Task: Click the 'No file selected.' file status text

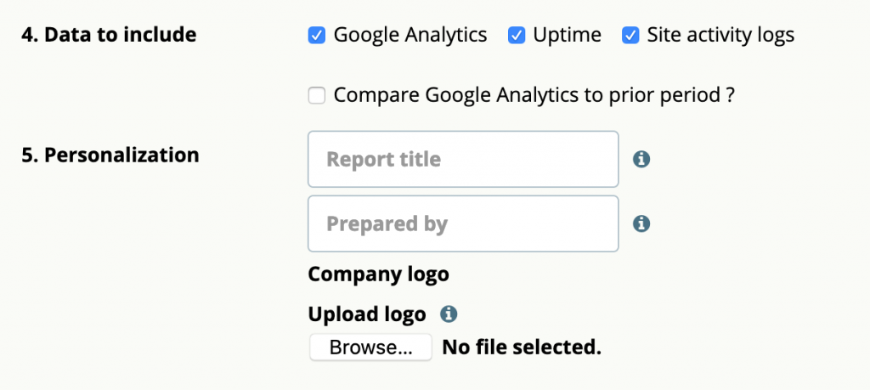Action: (522, 348)
